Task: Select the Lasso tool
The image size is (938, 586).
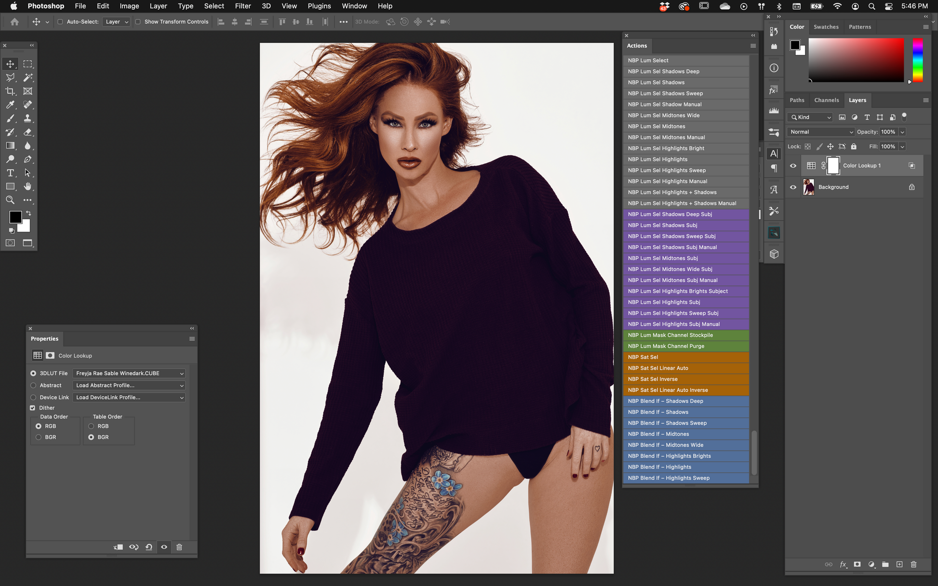Action: [x=10, y=78]
